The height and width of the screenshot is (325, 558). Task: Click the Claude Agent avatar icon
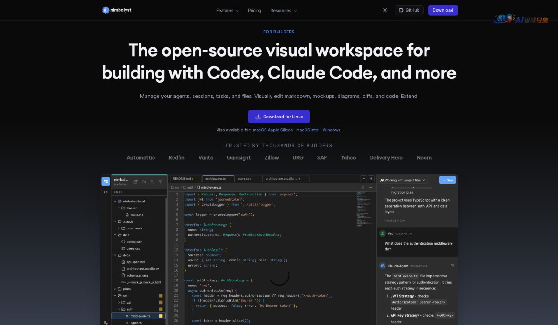(383, 266)
